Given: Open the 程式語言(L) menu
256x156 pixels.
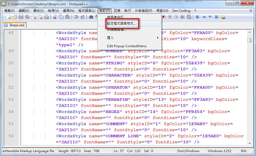Looking at the screenshot, I should 87,11.
